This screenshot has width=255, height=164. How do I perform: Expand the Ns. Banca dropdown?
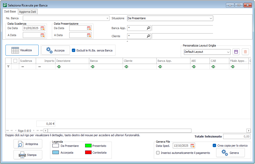[x=107, y=18]
